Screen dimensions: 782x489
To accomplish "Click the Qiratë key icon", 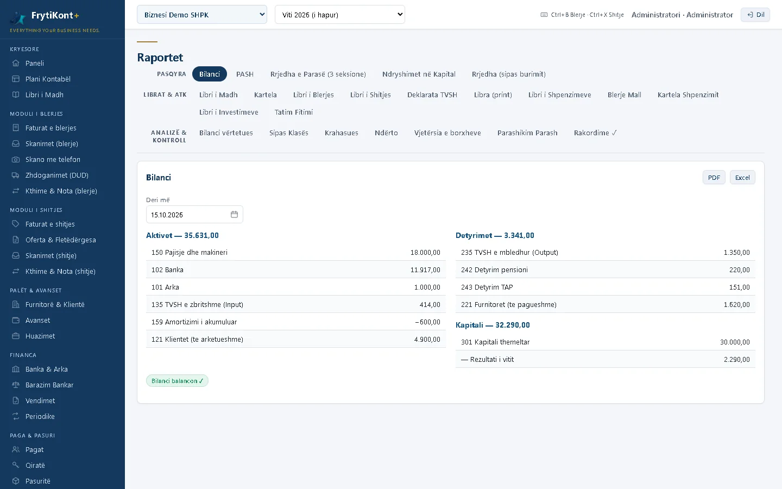I will tap(16, 465).
